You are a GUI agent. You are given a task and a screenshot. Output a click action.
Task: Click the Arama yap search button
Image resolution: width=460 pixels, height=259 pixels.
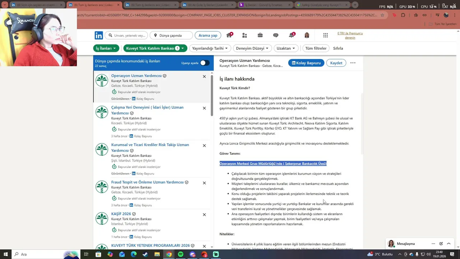pos(208,35)
